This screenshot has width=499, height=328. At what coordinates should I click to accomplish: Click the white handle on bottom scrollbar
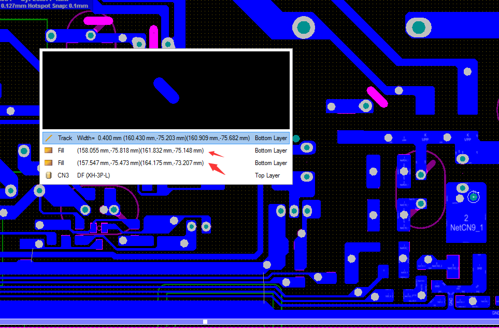click(x=205, y=322)
